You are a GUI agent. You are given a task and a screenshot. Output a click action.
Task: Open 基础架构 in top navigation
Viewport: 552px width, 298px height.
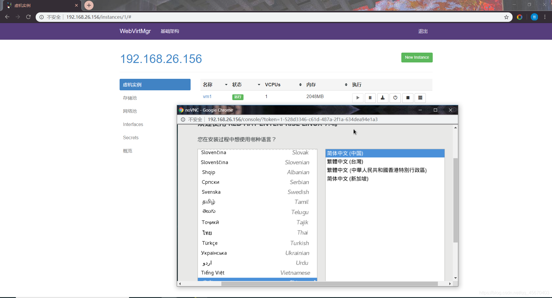[170, 31]
